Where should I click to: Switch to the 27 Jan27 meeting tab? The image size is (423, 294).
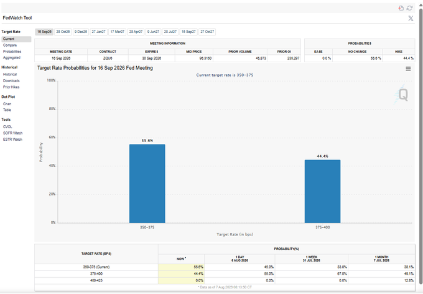point(98,32)
